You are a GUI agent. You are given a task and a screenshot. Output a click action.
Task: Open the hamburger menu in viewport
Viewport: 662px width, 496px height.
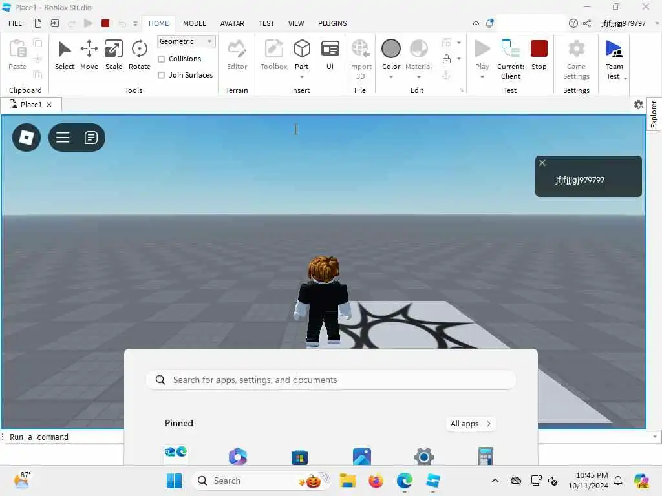[x=63, y=138]
